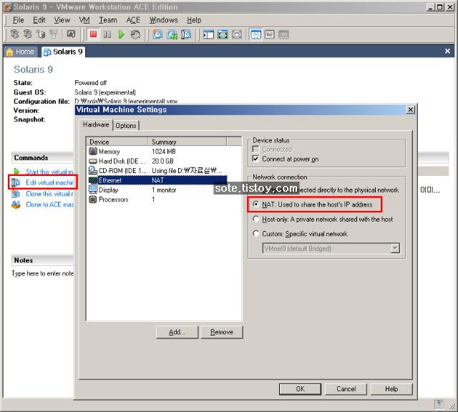458x412 pixels.
Task: Close the Virtual Machine Settings dialog
Action: (410, 109)
